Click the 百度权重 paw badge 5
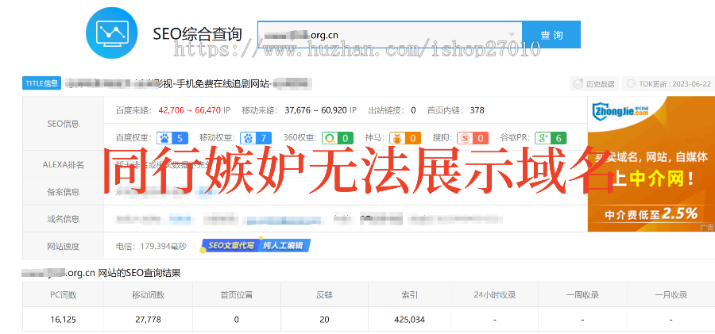The width and height of the screenshot is (715, 334). 172,138
